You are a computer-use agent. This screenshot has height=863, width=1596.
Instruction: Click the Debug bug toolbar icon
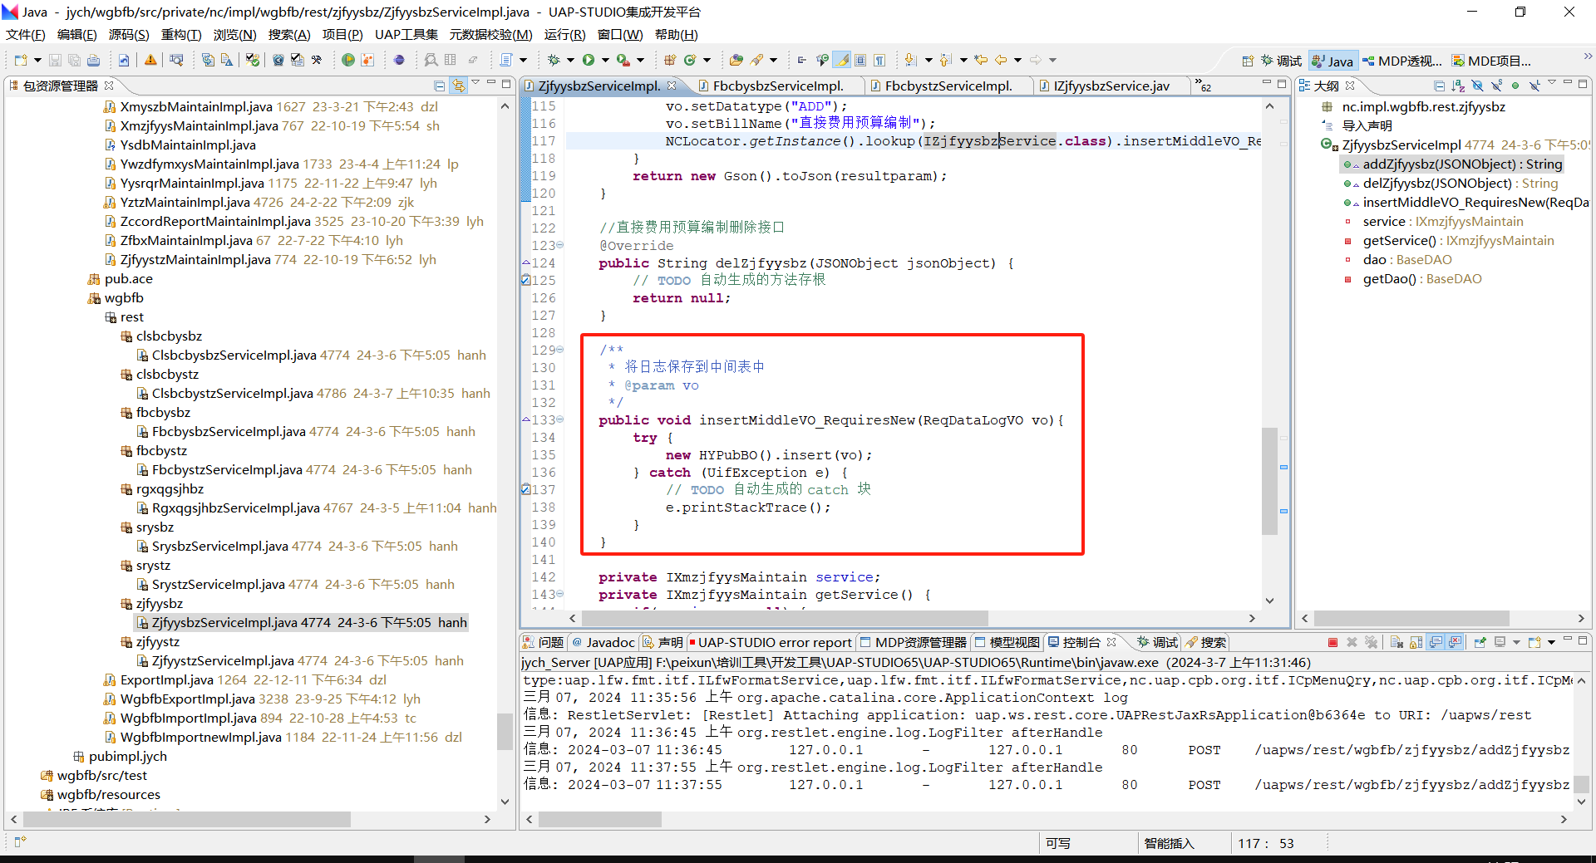[x=553, y=60]
